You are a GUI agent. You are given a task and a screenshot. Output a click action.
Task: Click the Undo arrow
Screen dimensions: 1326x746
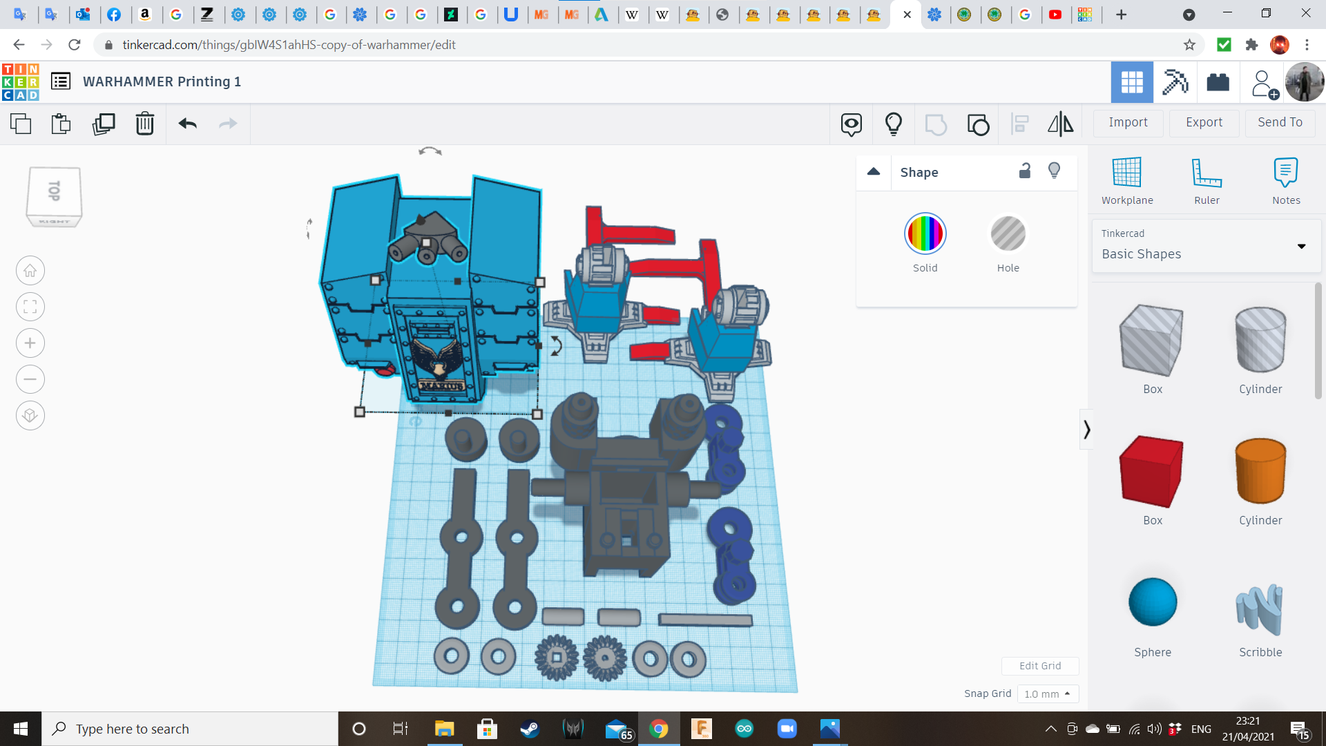(187, 124)
